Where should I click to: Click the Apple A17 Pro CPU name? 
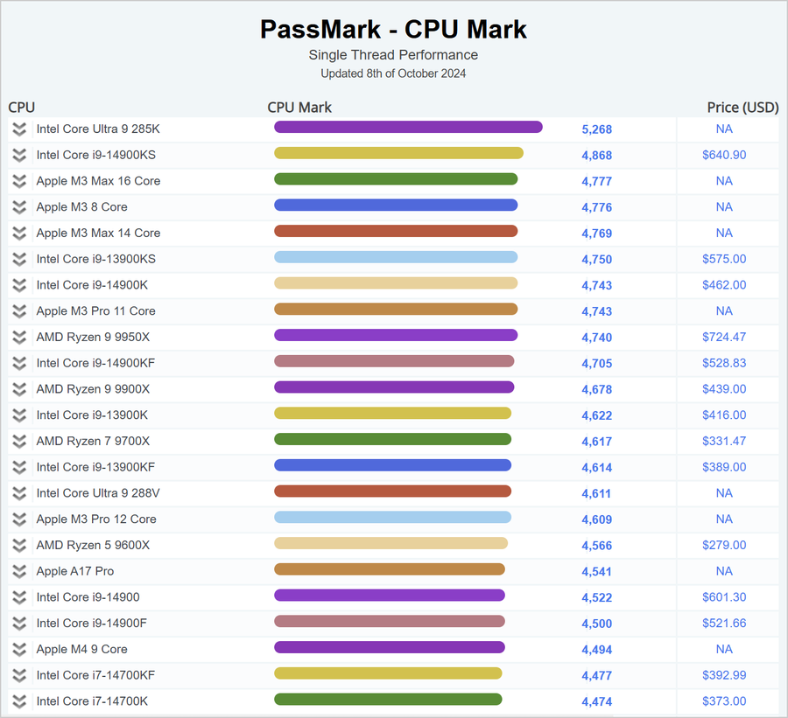pyautogui.click(x=75, y=571)
